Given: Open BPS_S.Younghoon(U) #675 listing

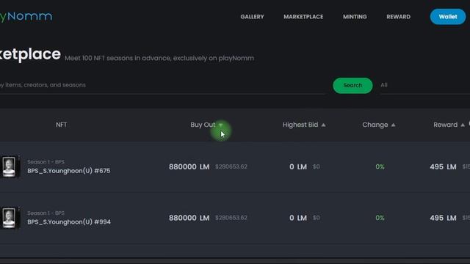Looking at the screenshot, I should 68,171.
